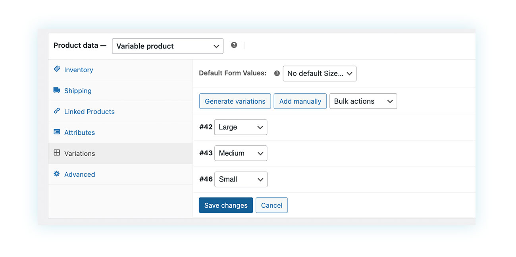Click the Cancel button
The height and width of the screenshot is (257, 516).
pos(271,205)
